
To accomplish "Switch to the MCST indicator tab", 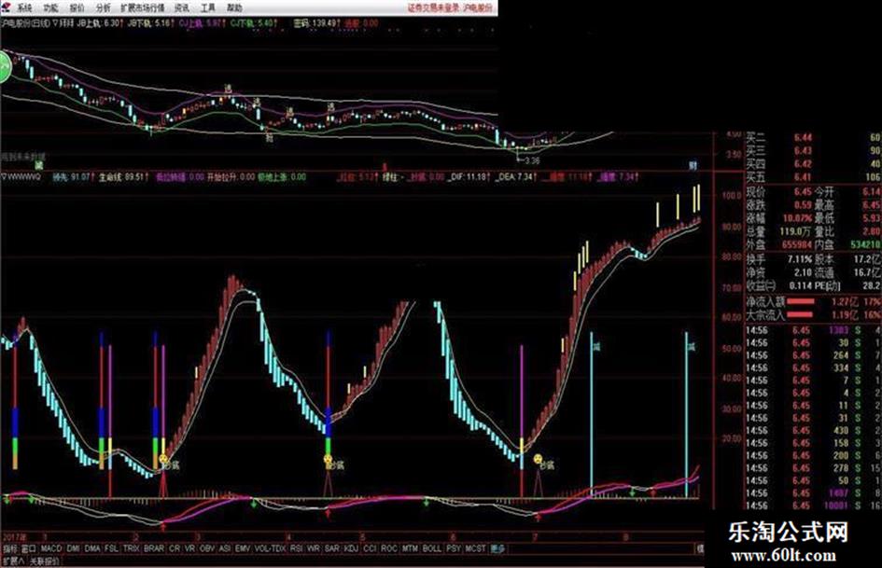I will click(475, 547).
